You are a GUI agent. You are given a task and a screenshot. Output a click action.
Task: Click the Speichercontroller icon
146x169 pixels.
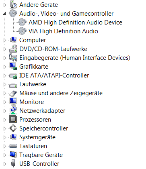13,128
